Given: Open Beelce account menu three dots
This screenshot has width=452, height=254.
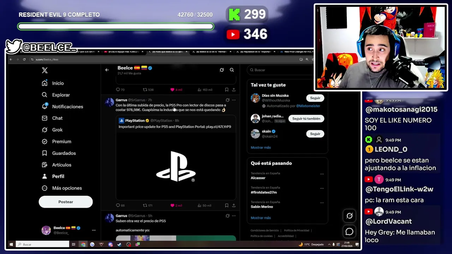Looking at the screenshot, I should click(x=94, y=230).
